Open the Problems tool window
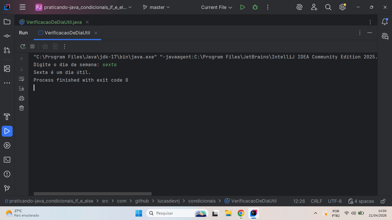 pos(7,174)
